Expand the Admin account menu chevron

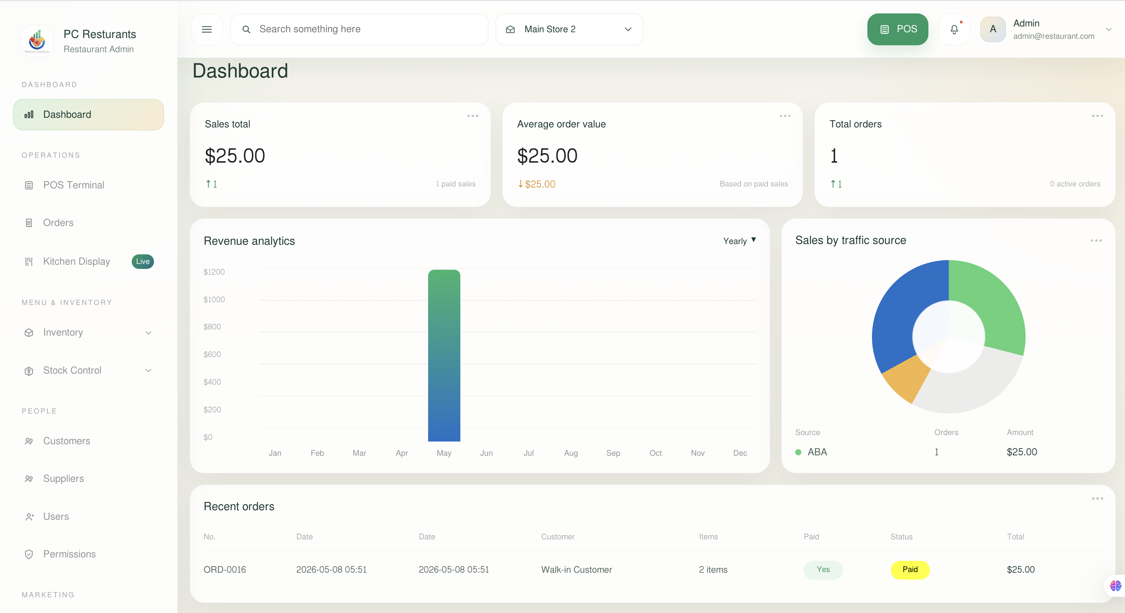click(1108, 30)
